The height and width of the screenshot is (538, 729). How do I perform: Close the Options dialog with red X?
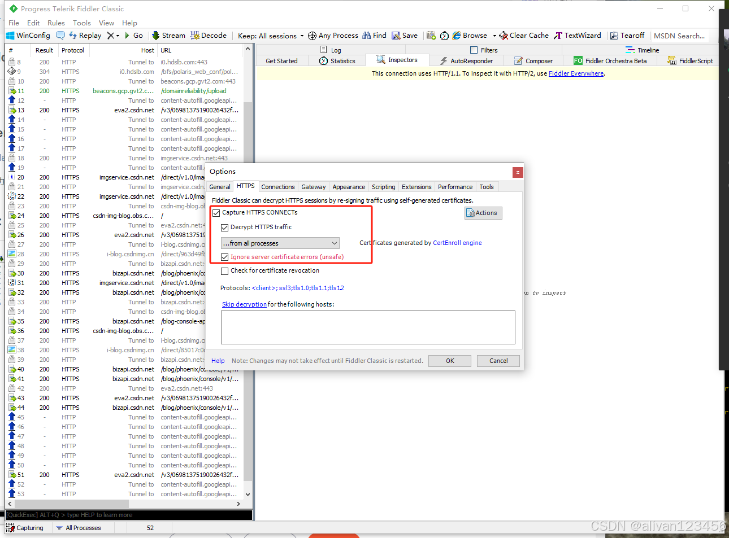[x=518, y=172]
